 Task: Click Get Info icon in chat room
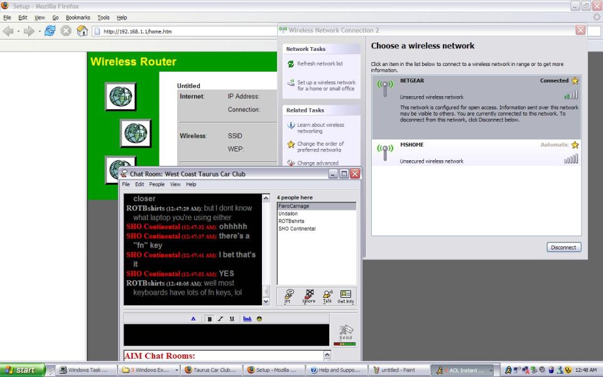[345, 297]
